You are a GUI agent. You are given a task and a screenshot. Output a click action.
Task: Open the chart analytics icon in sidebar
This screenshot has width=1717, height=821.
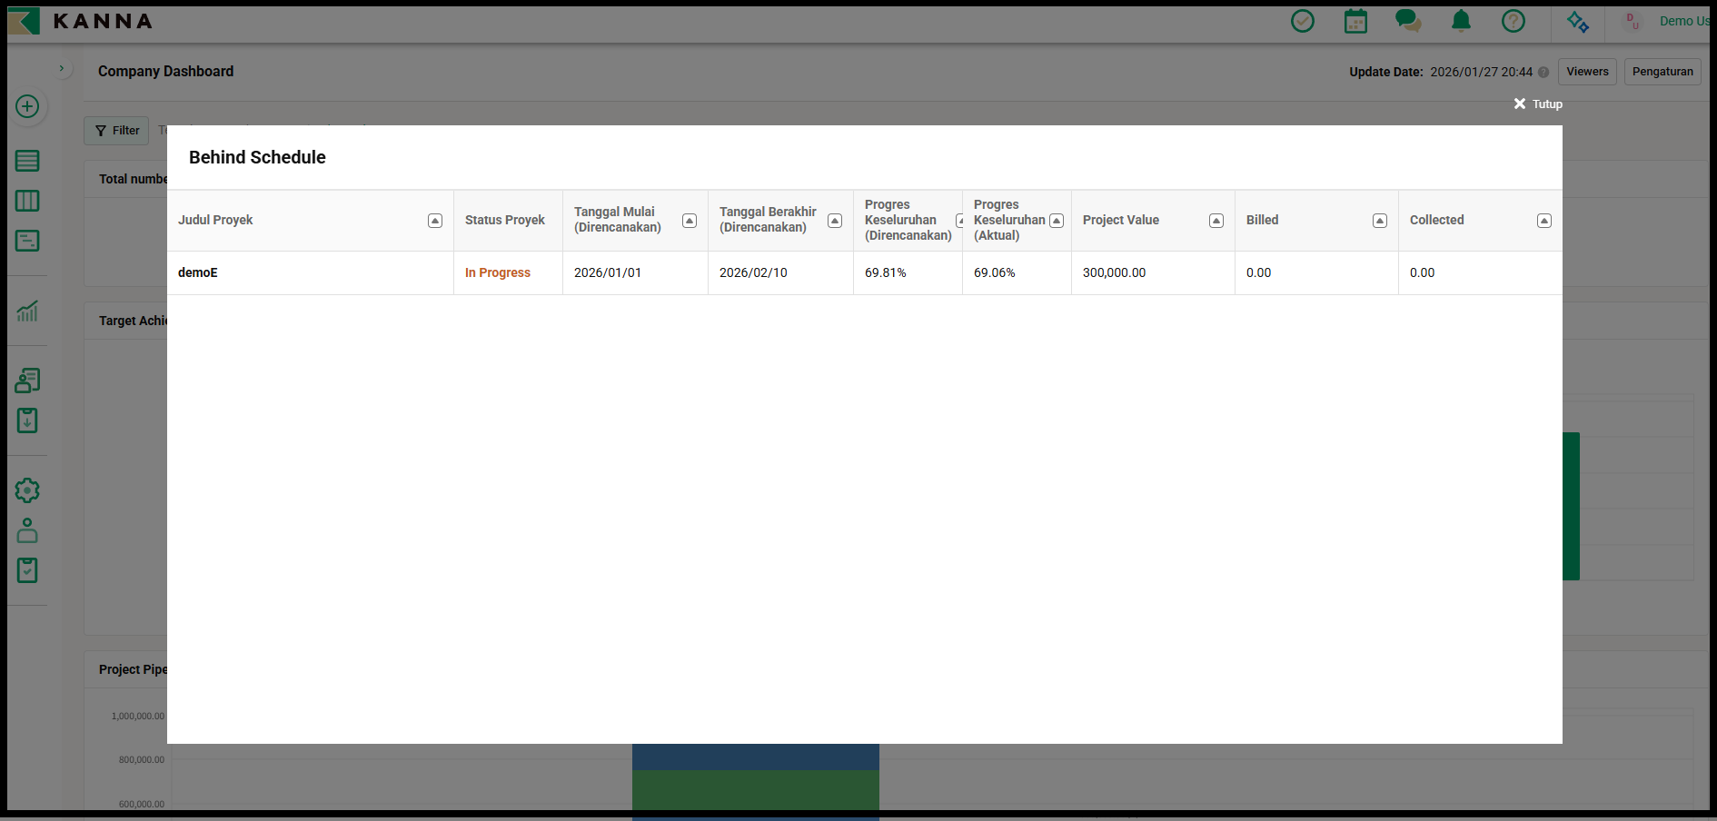click(x=27, y=312)
